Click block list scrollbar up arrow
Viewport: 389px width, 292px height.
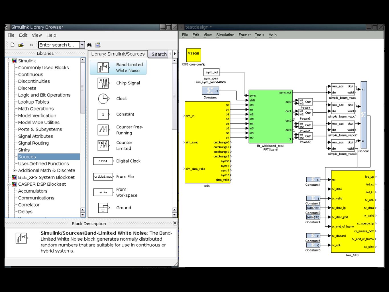[x=175, y=61]
